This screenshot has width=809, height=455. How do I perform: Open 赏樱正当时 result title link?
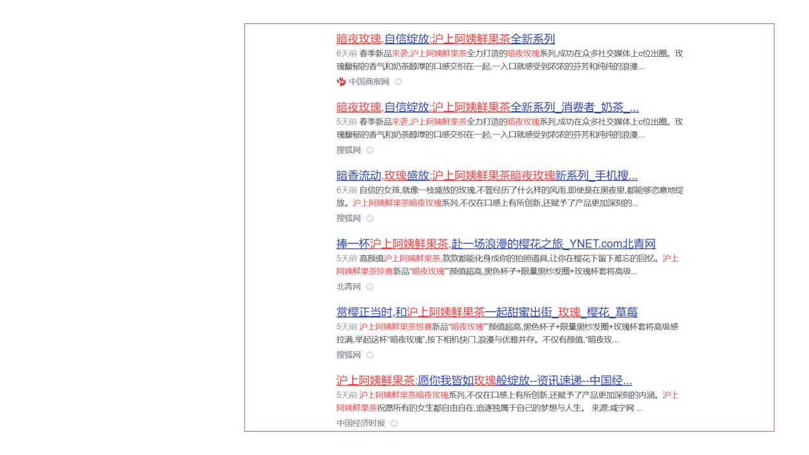coord(487,312)
